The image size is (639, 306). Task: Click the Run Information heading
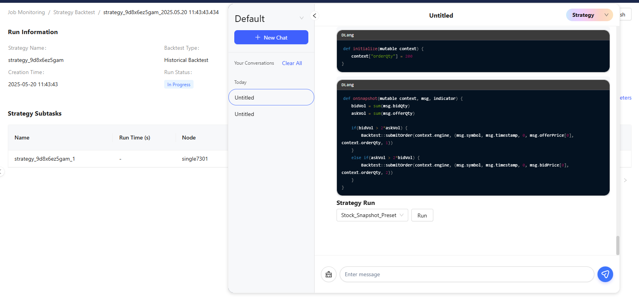point(33,32)
